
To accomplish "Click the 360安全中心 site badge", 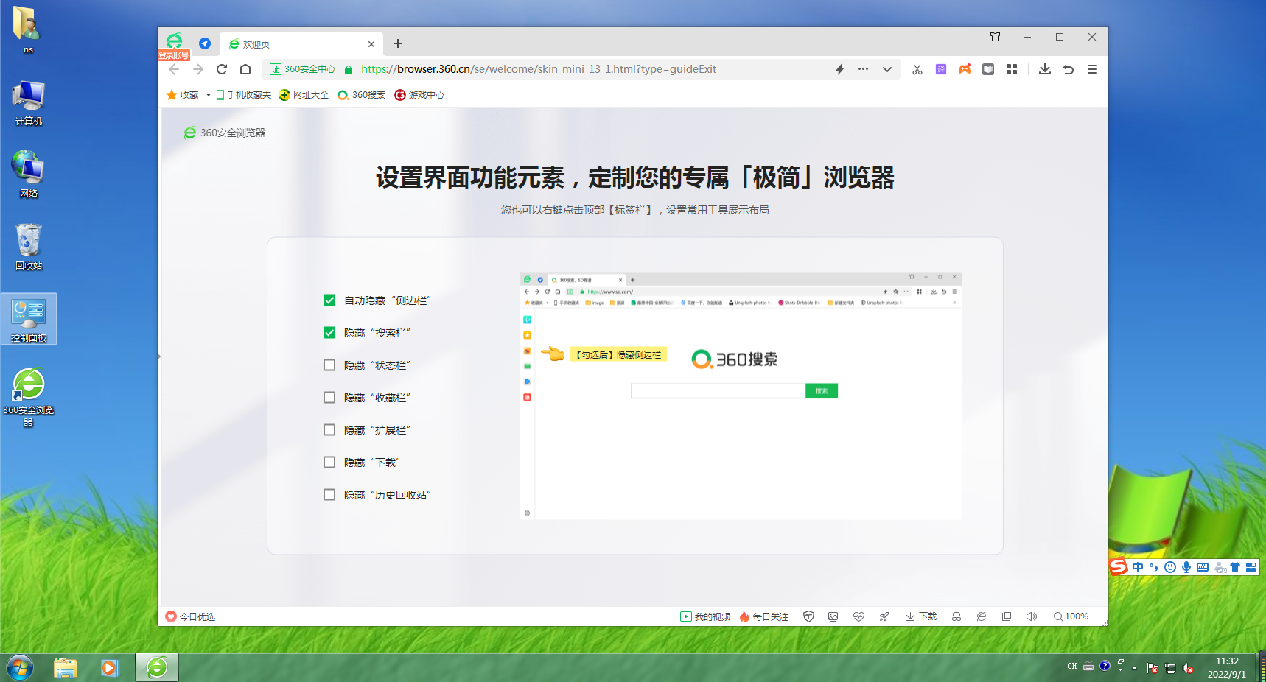I will (x=302, y=69).
